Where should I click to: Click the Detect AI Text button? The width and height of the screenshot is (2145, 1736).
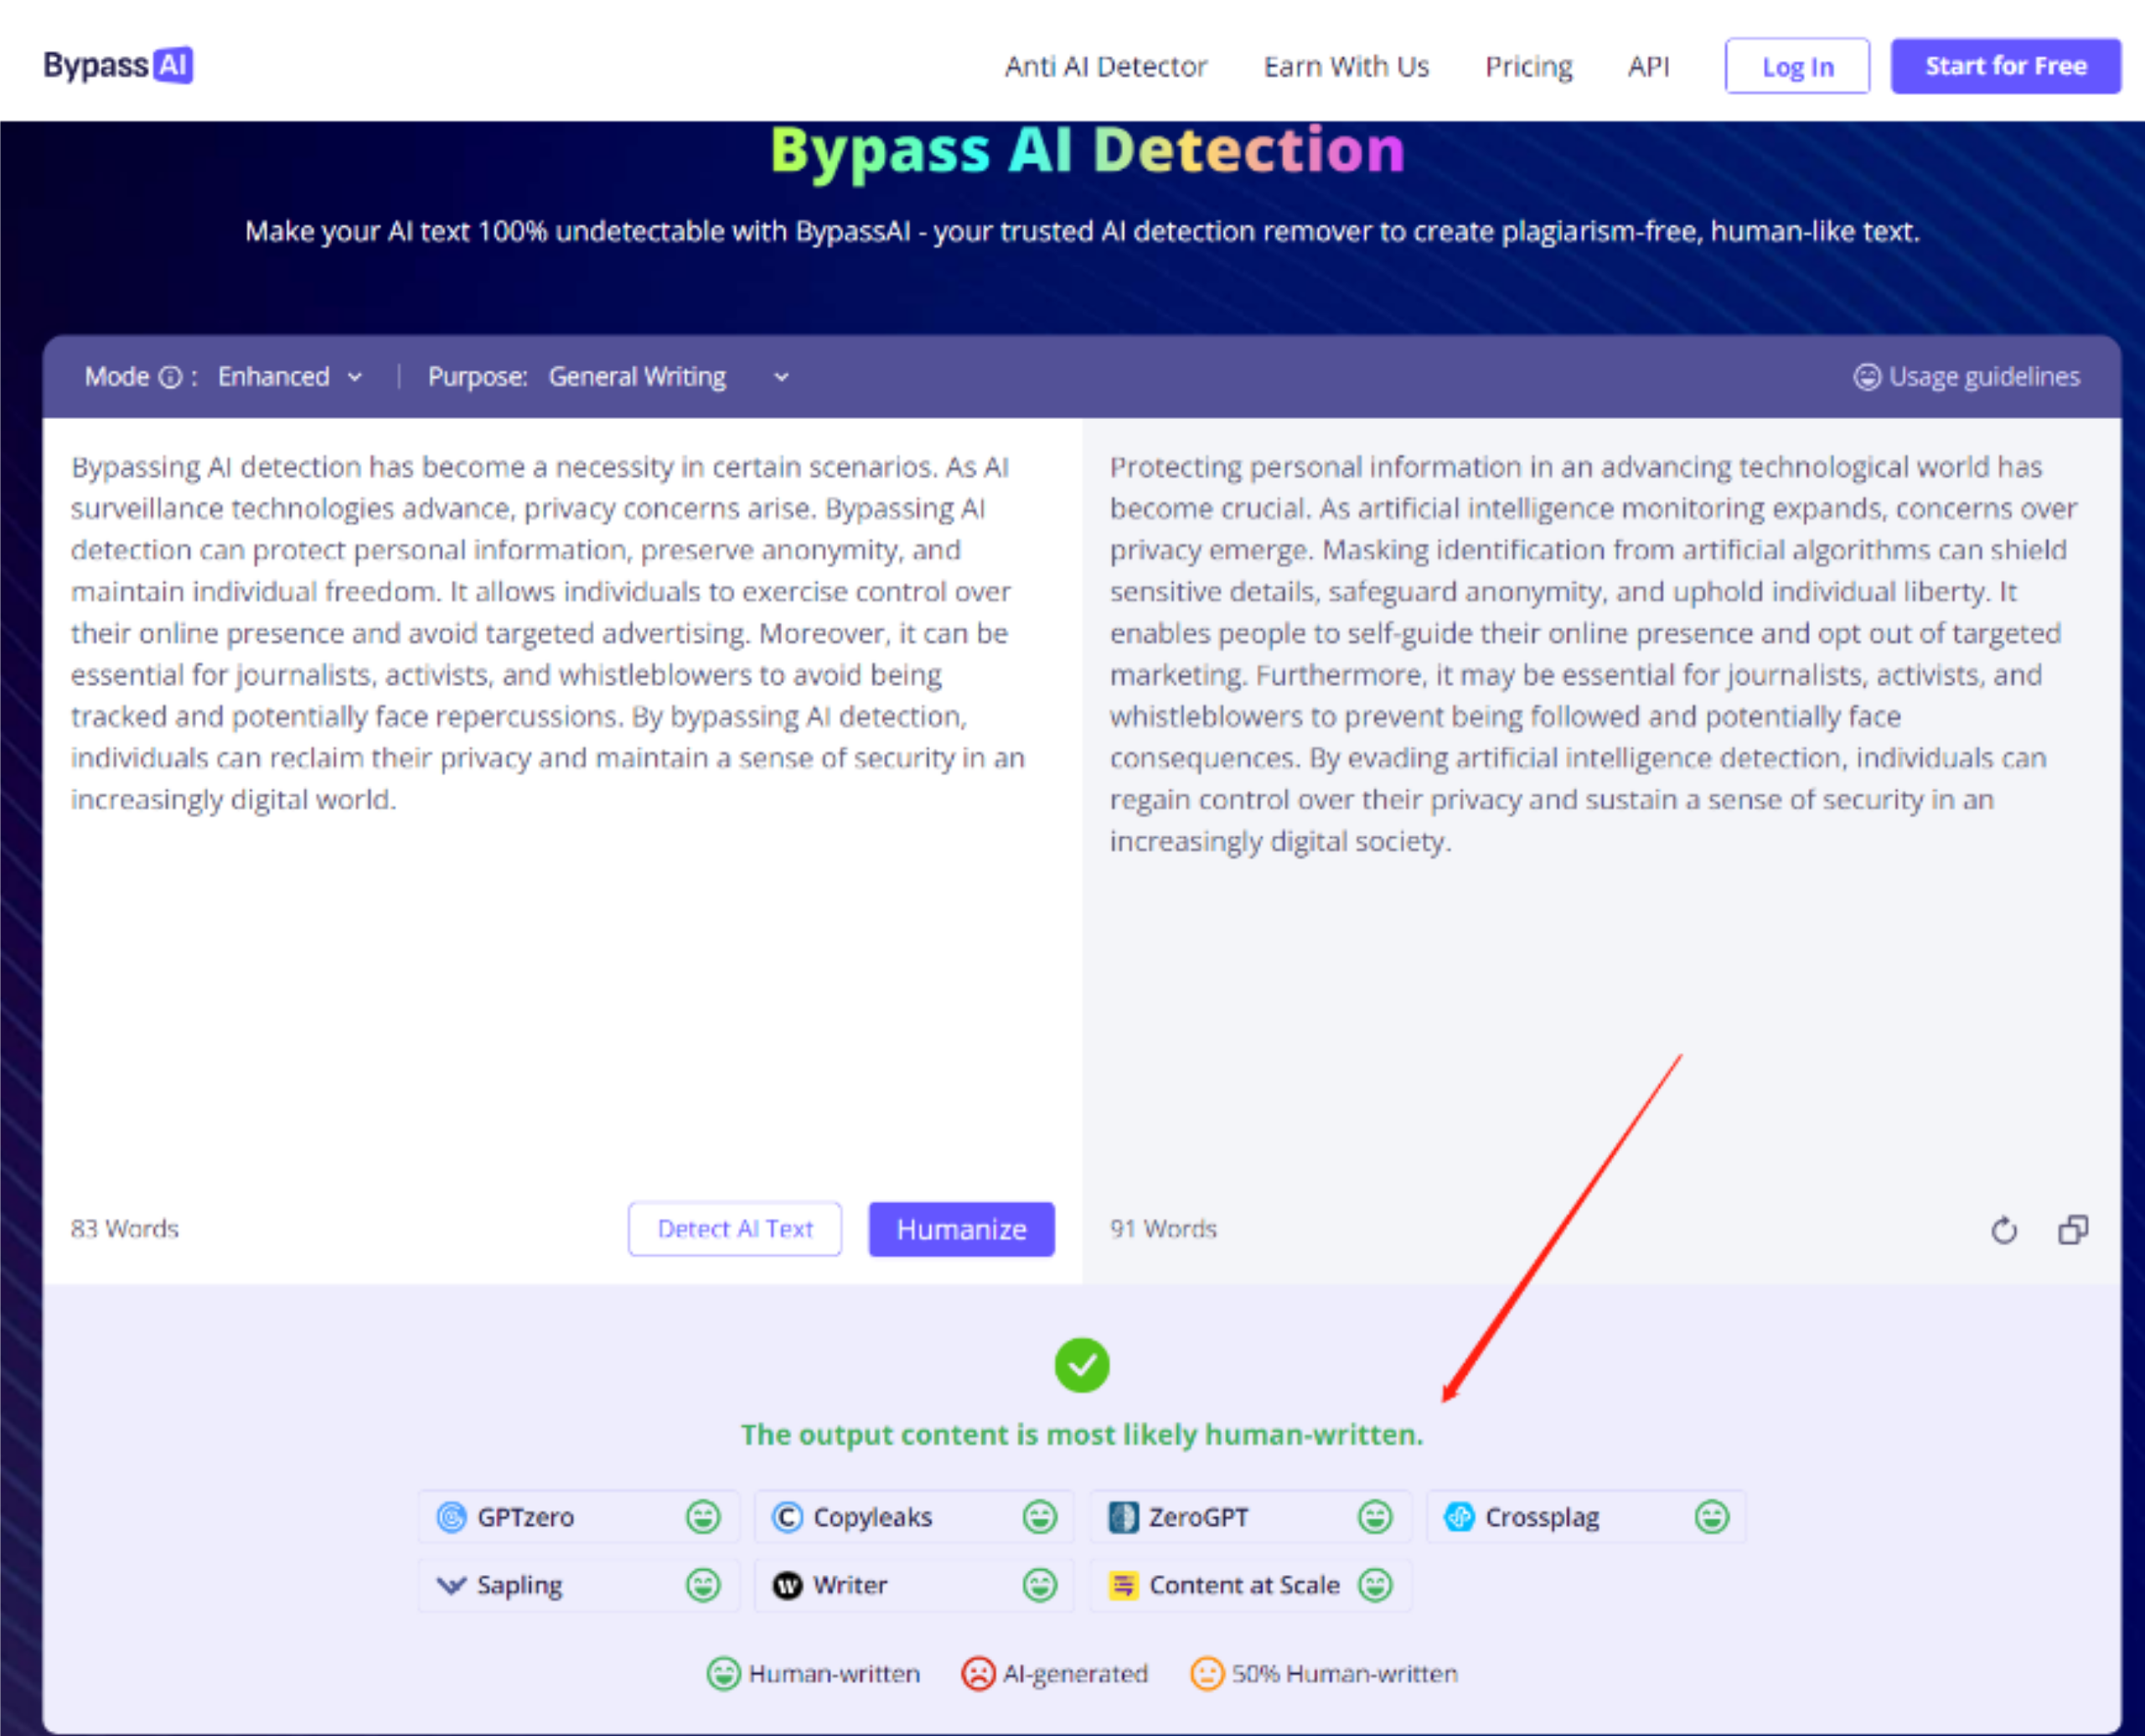pos(735,1229)
